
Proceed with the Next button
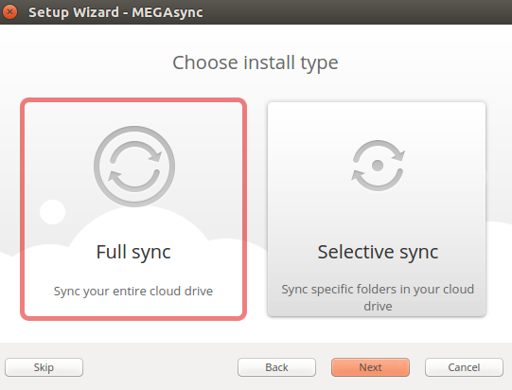[x=370, y=367]
